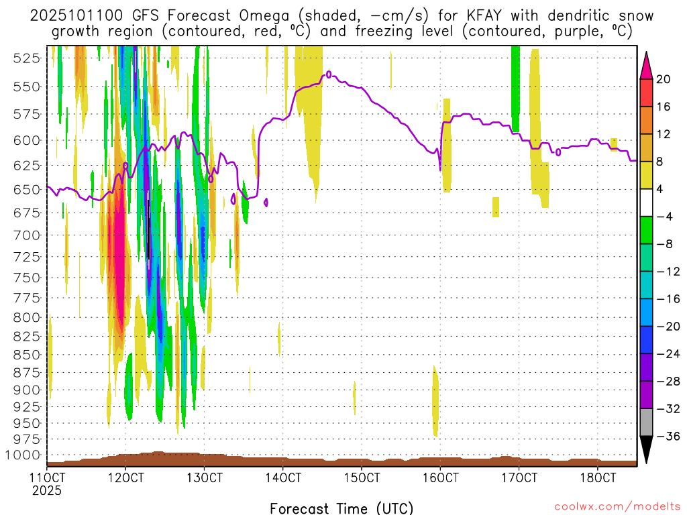The image size is (687, 515).
Task: Click the coolwx.com/modelts watermark link
Action: (617, 507)
